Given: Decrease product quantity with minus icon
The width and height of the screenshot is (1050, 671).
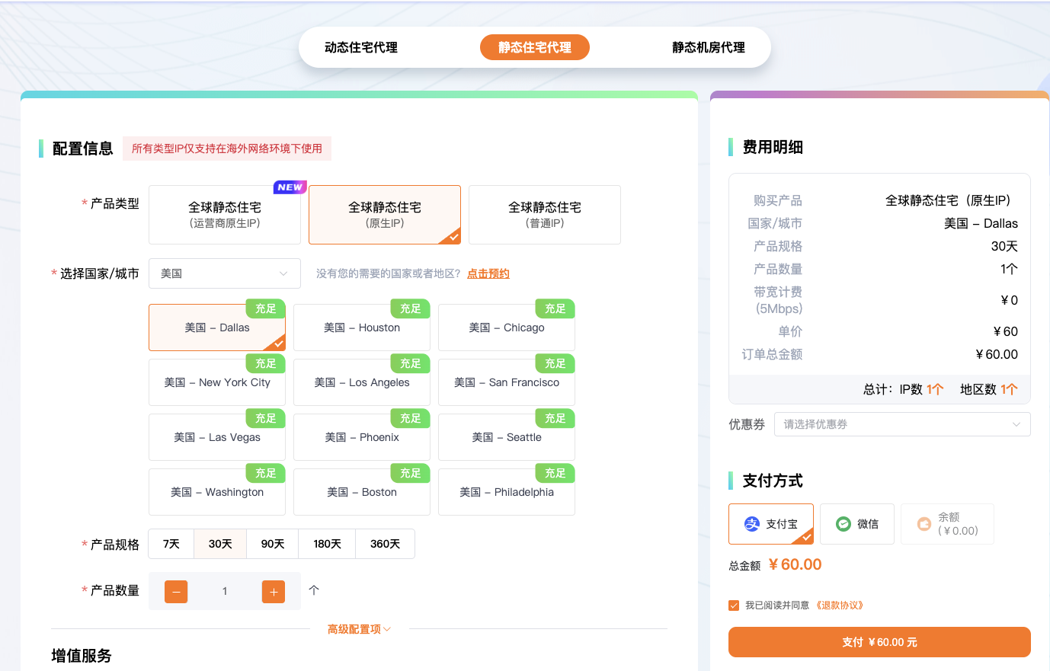Looking at the screenshot, I should [x=176, y=592].
